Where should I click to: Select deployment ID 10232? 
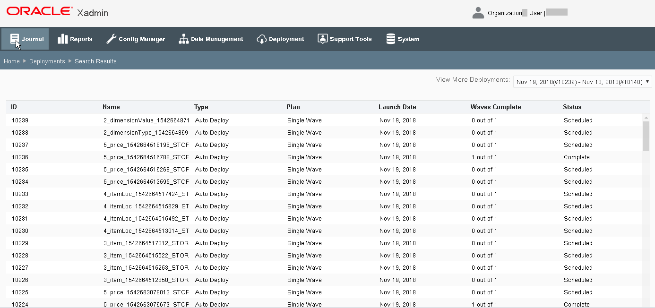[x=20, y=206]
